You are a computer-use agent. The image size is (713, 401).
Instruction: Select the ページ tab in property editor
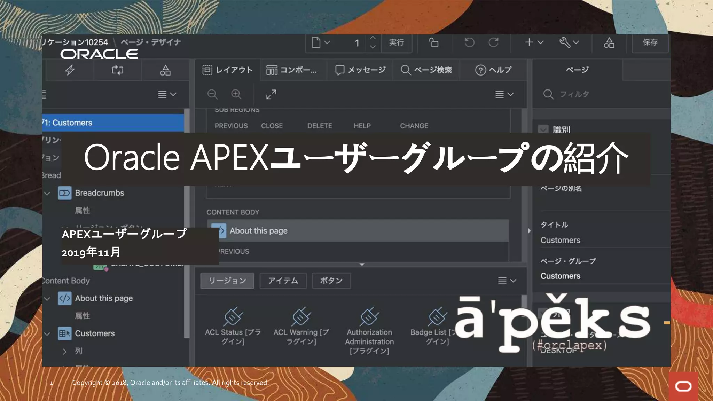tap(577, 70)
